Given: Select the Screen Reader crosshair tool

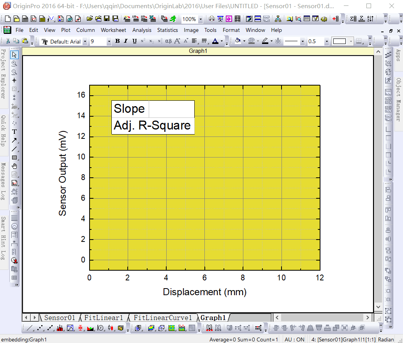Looking at the screenshot, I should [14, 80].
